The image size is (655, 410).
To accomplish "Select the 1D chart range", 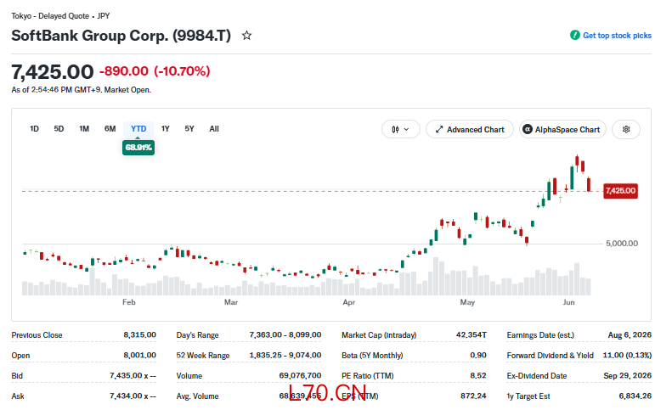I will click(x=34, y=129).
